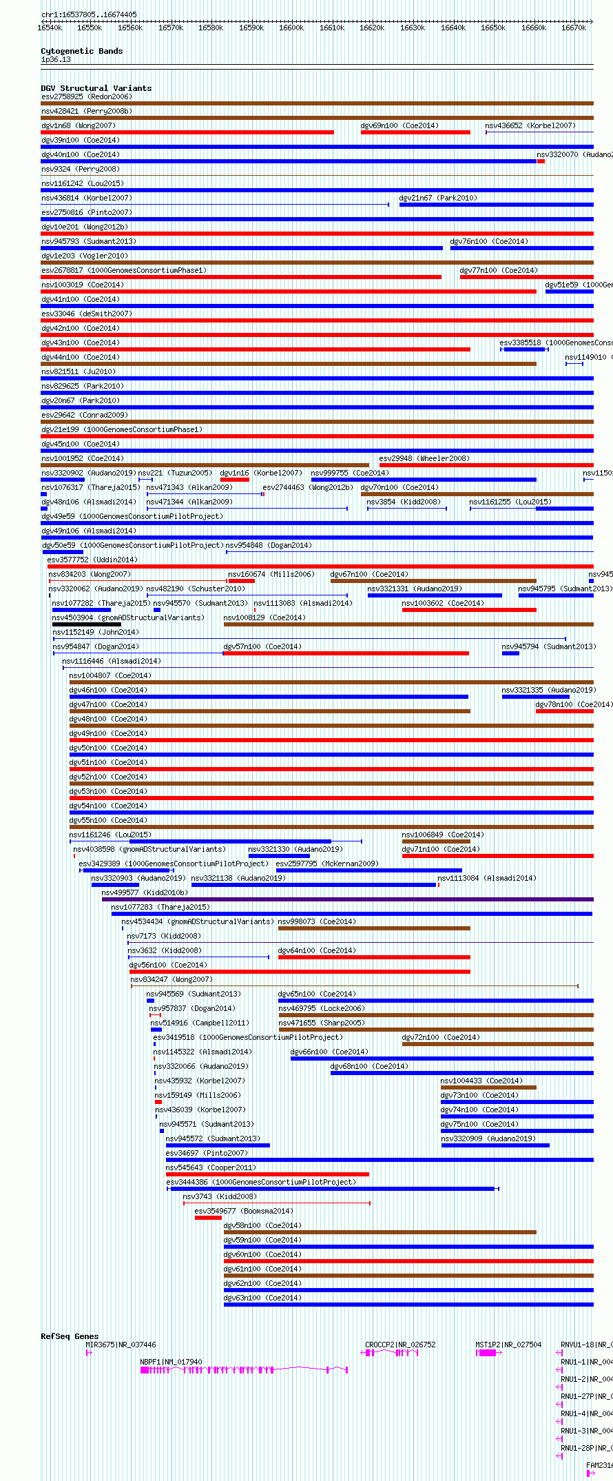This screenshot has height=1481, width=613.
Task: Select the esv29948 (Wheeler2008) label
Action: pyautogui.click(x=424, y=459)
